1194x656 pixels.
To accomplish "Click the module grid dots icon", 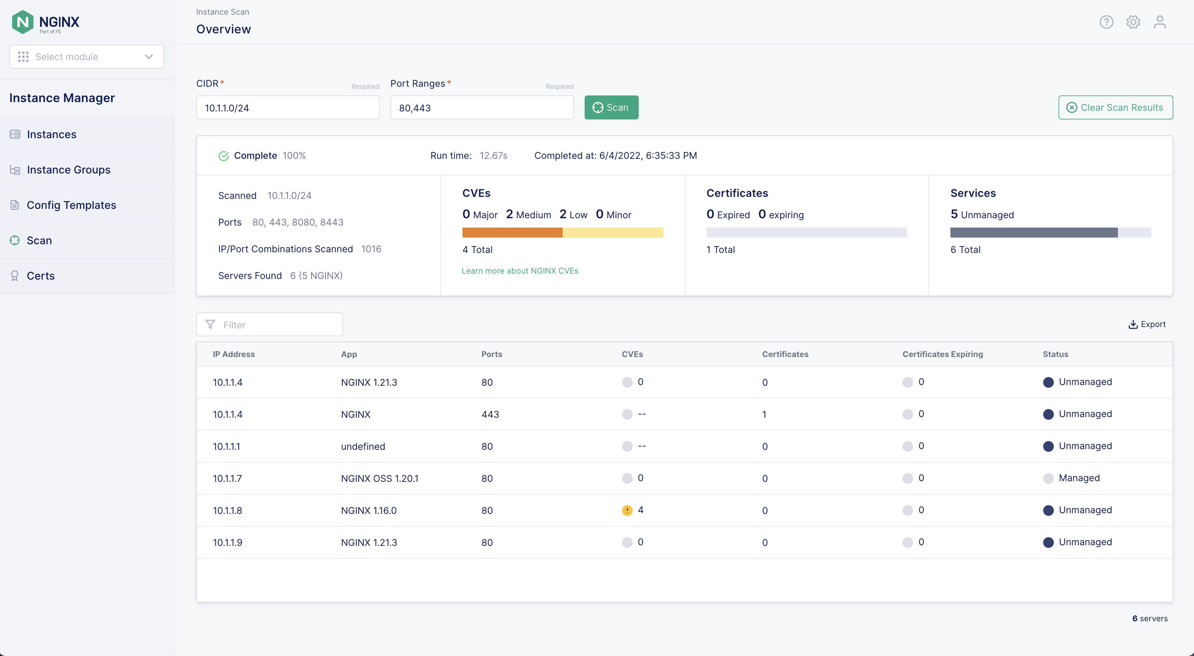I will [23, 57].
